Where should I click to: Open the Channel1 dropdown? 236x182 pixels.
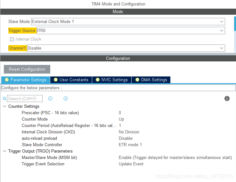tap(126, 48)
